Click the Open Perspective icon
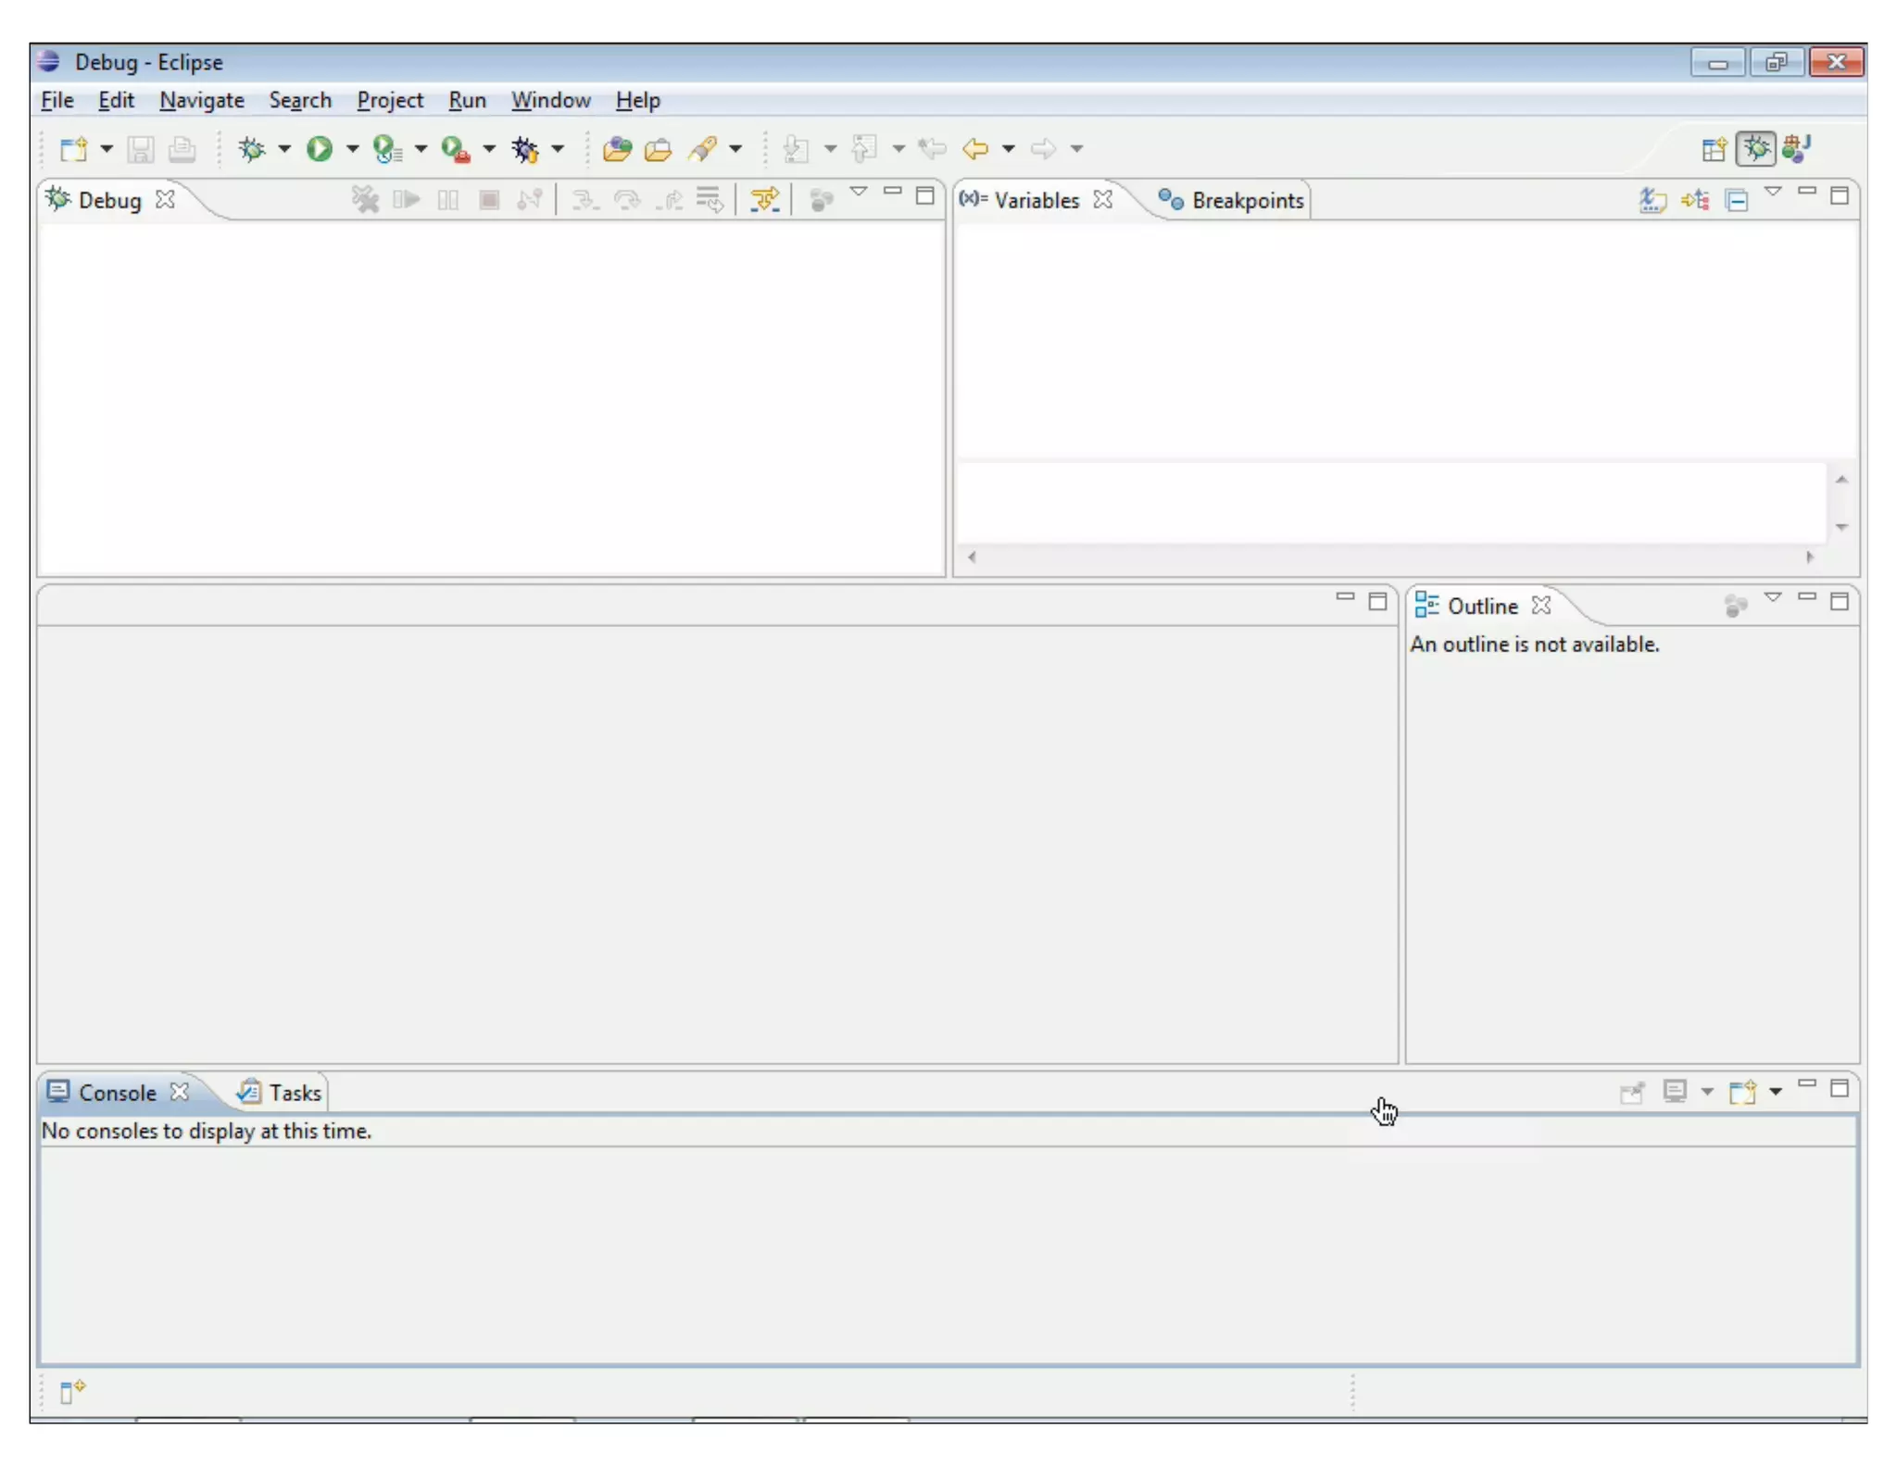 1713,148
